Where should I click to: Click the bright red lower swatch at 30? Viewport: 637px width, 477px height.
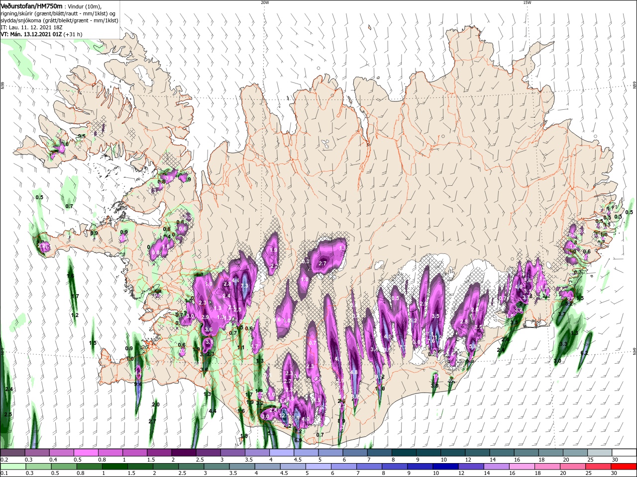(x=623, y=467)
